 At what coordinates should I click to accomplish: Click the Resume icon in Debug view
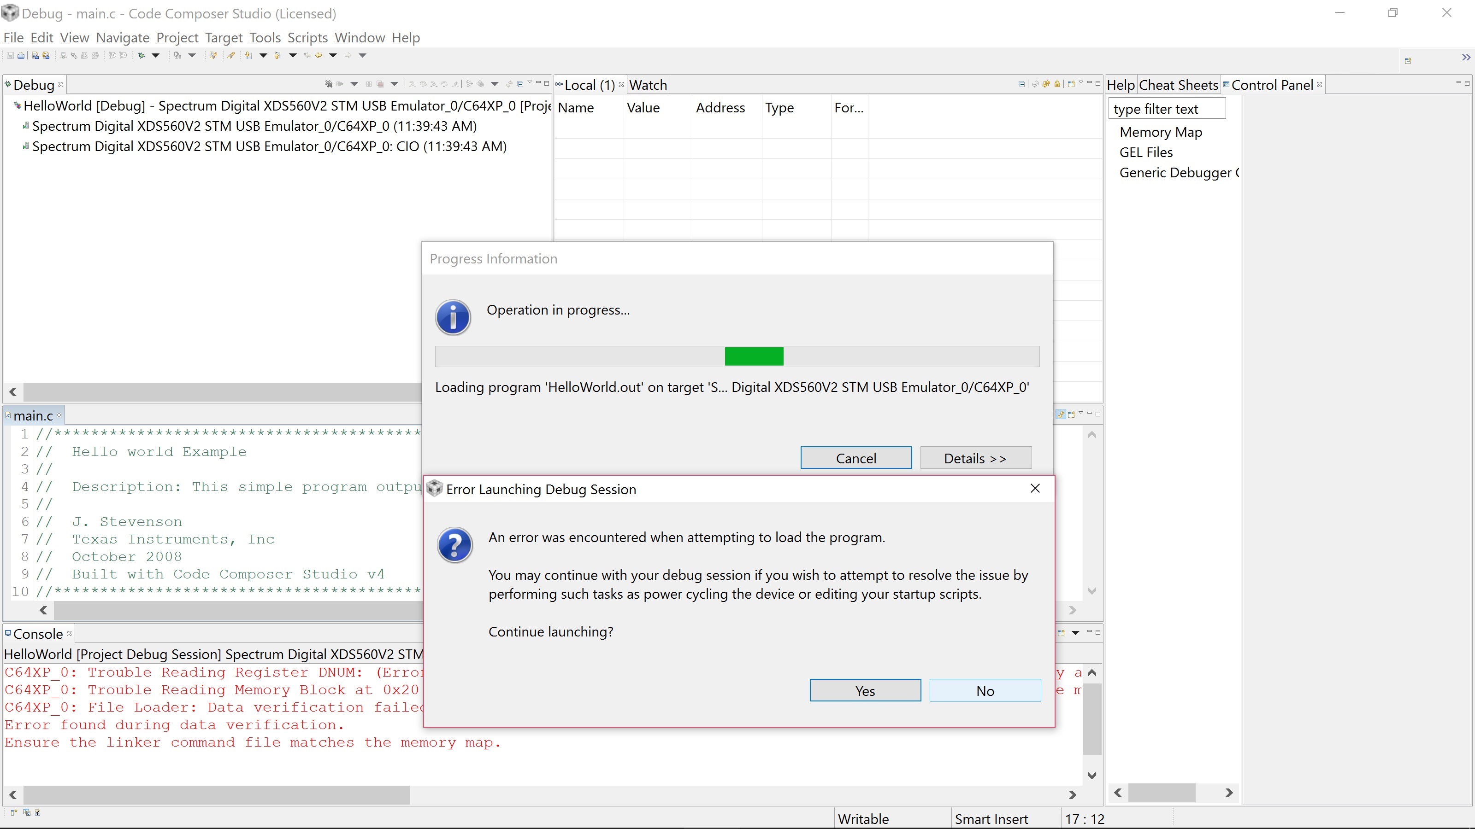click(340, 84)
